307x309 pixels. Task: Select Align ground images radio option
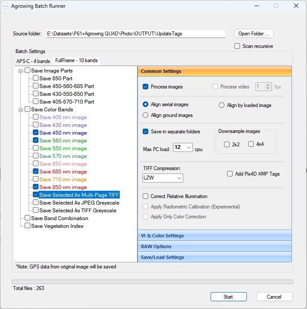[x=146, y=115]
